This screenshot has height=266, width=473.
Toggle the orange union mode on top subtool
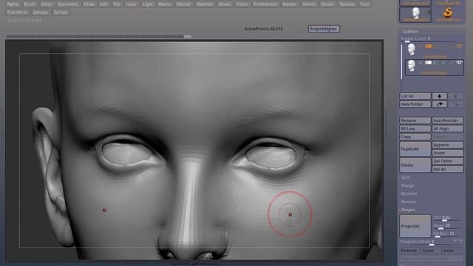point(429,47)
